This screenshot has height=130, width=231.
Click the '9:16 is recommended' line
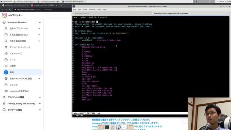click(x=84, y=22)
